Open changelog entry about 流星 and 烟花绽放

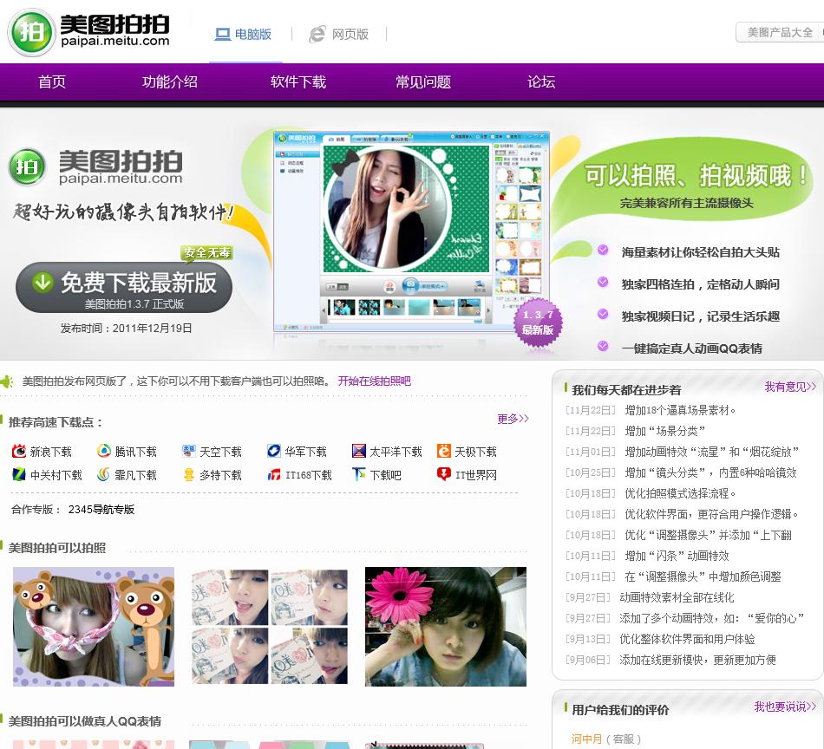click(712, 452)
